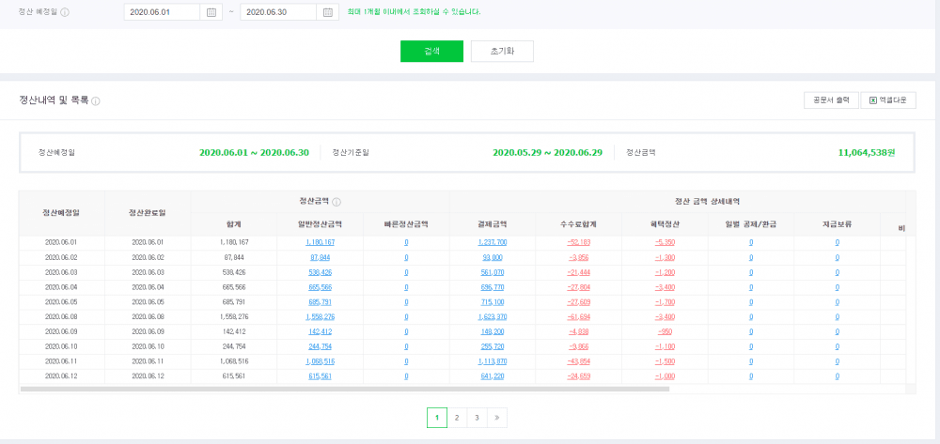Click the table's horizontal scrollbar
The height and width of the screenshot is (444, 940).
tap(345, 389)
